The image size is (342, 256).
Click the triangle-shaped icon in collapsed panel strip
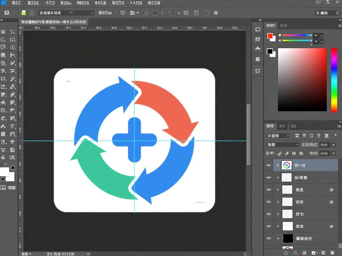[258, 49]
